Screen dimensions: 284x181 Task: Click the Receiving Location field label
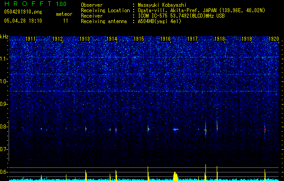105,10
